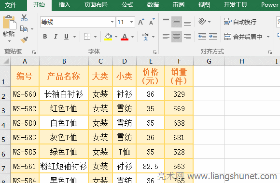The image size is (280, 183).
Task: Switch to the 视图 tab
Action: [204, 5]
